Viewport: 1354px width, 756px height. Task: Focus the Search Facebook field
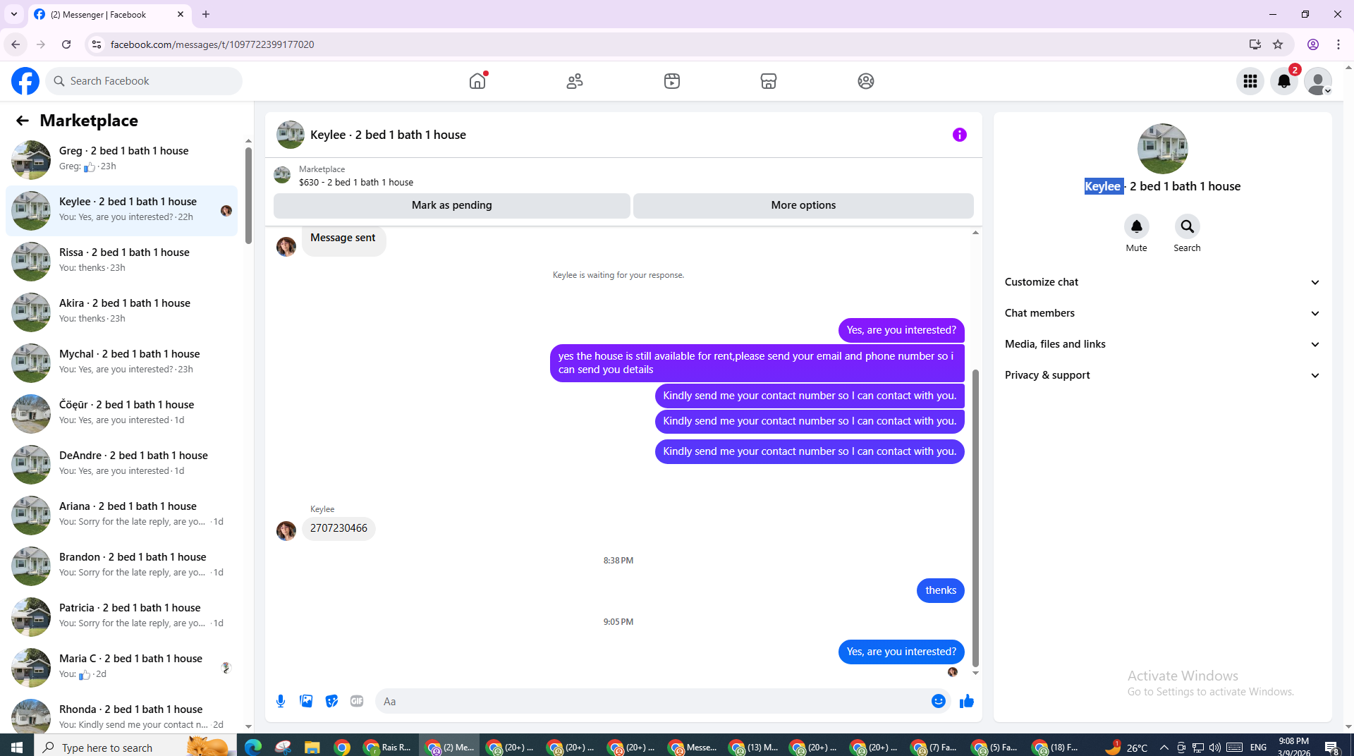(145, 81)
